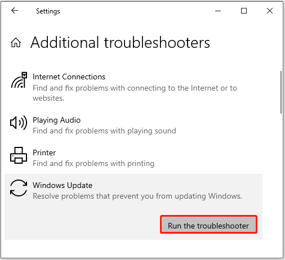Click the Windows Update refresh arrows icon
This screenshot has width=285, height=260.
click(19, 188)
